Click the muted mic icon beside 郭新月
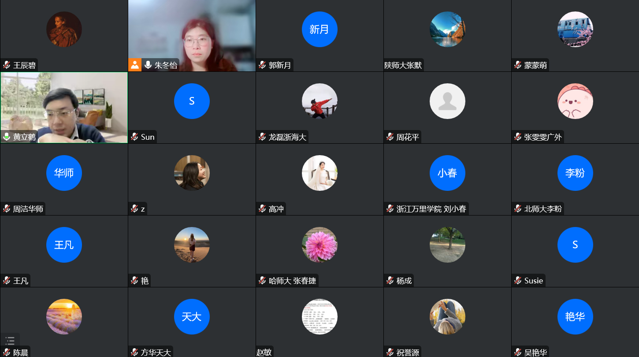Image resolution: width=639 pixels, height=357 pixels. (262, 65)
